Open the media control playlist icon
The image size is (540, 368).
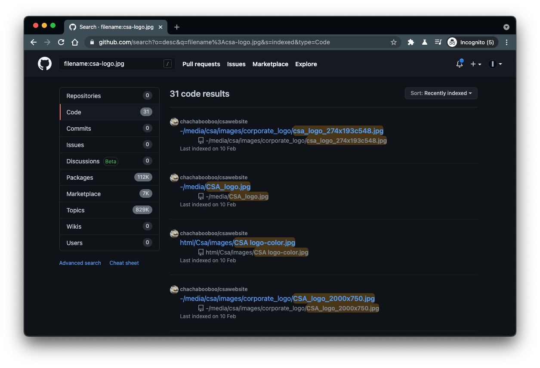[x=438, y=42]
